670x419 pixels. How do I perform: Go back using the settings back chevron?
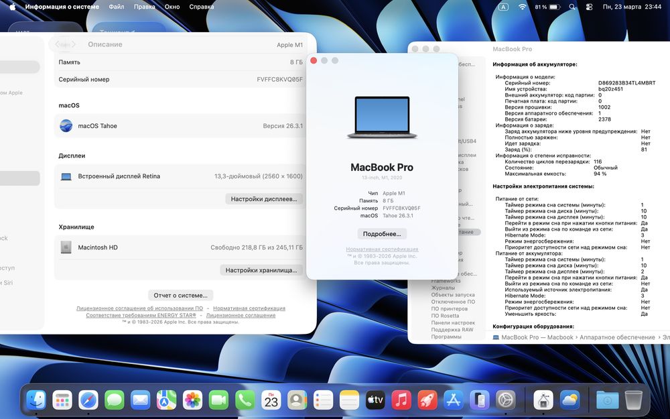(57, 44)
